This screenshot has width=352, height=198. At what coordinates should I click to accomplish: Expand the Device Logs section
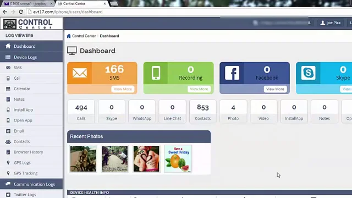point(31,57)
